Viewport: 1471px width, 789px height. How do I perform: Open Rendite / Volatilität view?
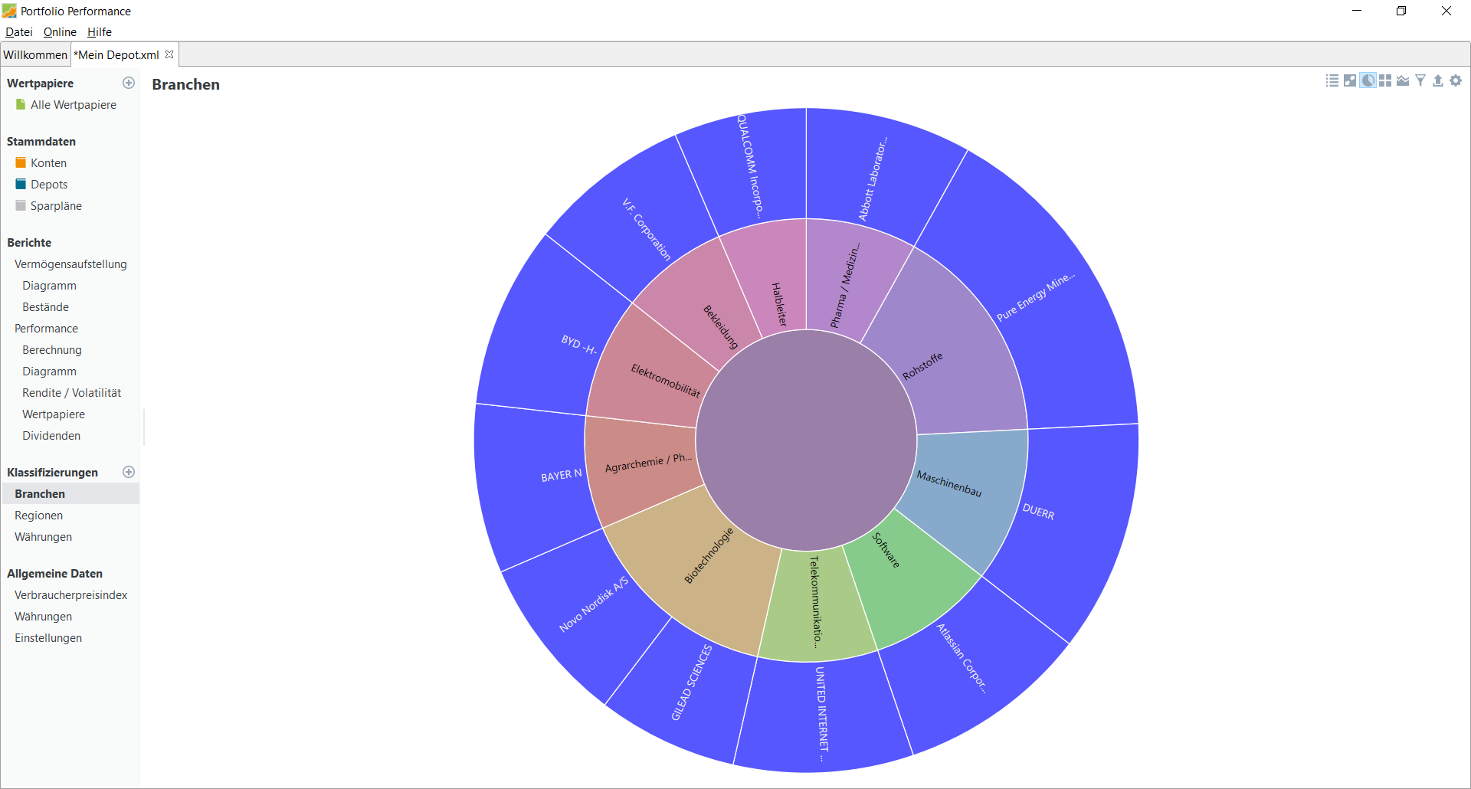71,393
